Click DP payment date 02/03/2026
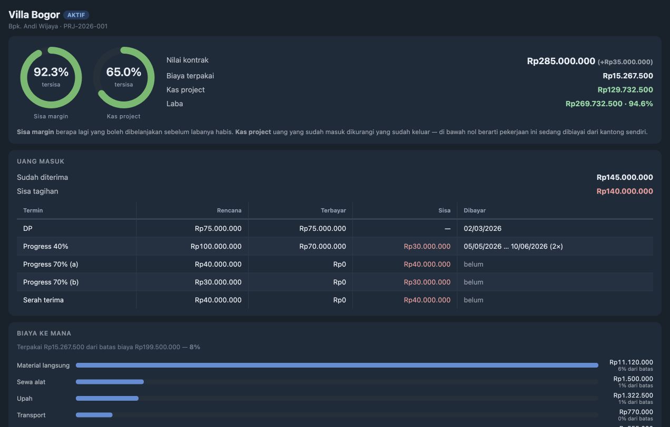The width and height of the screenshot is (670, 427). tap(482, 229)
